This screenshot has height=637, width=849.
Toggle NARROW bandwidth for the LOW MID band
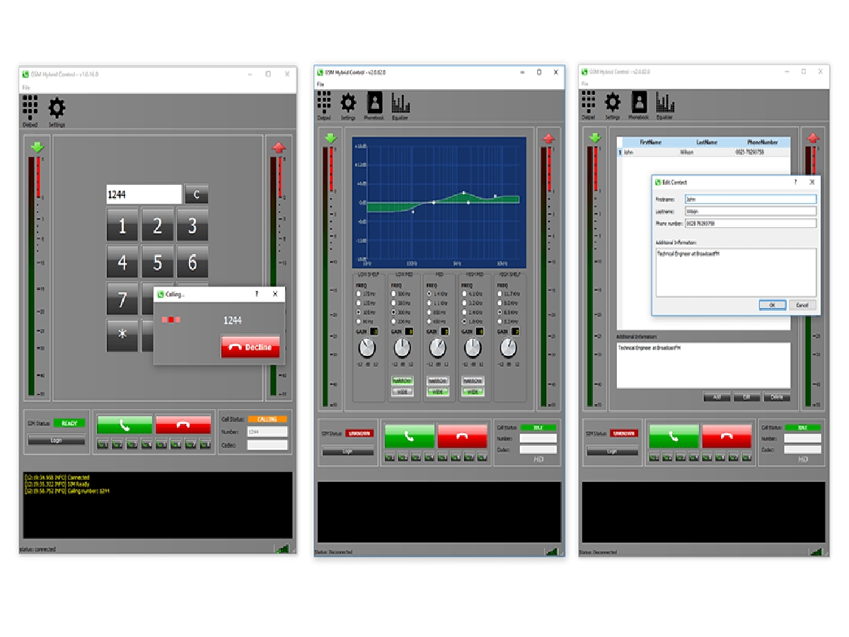click(x=402, y=381)
